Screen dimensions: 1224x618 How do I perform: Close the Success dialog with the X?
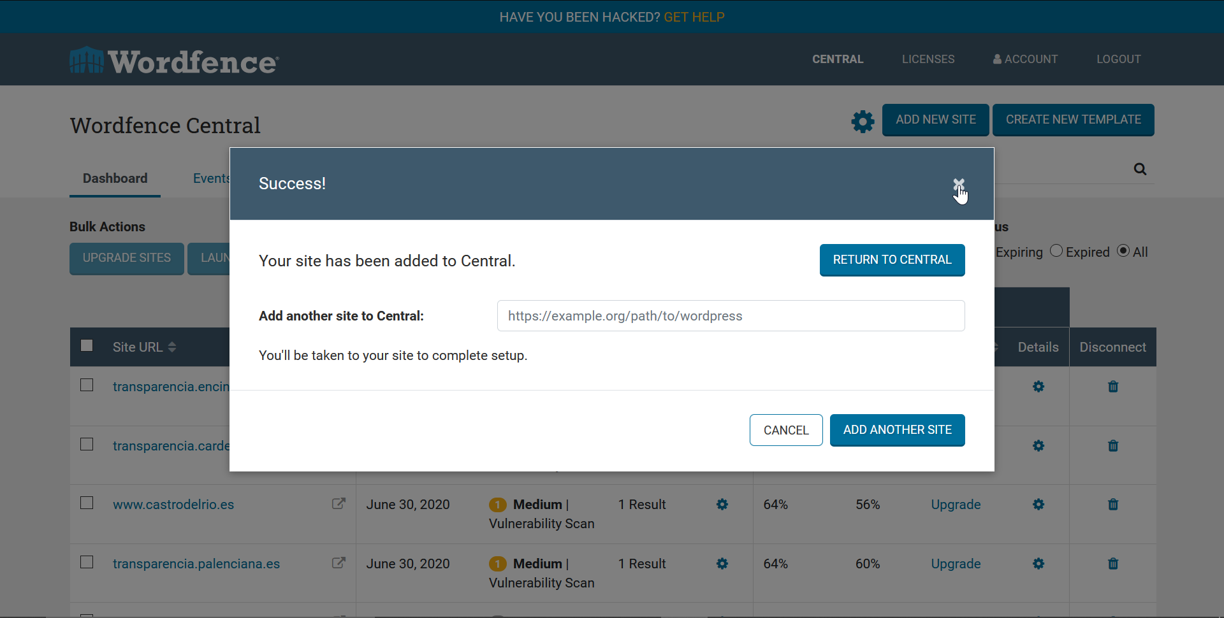958,184
